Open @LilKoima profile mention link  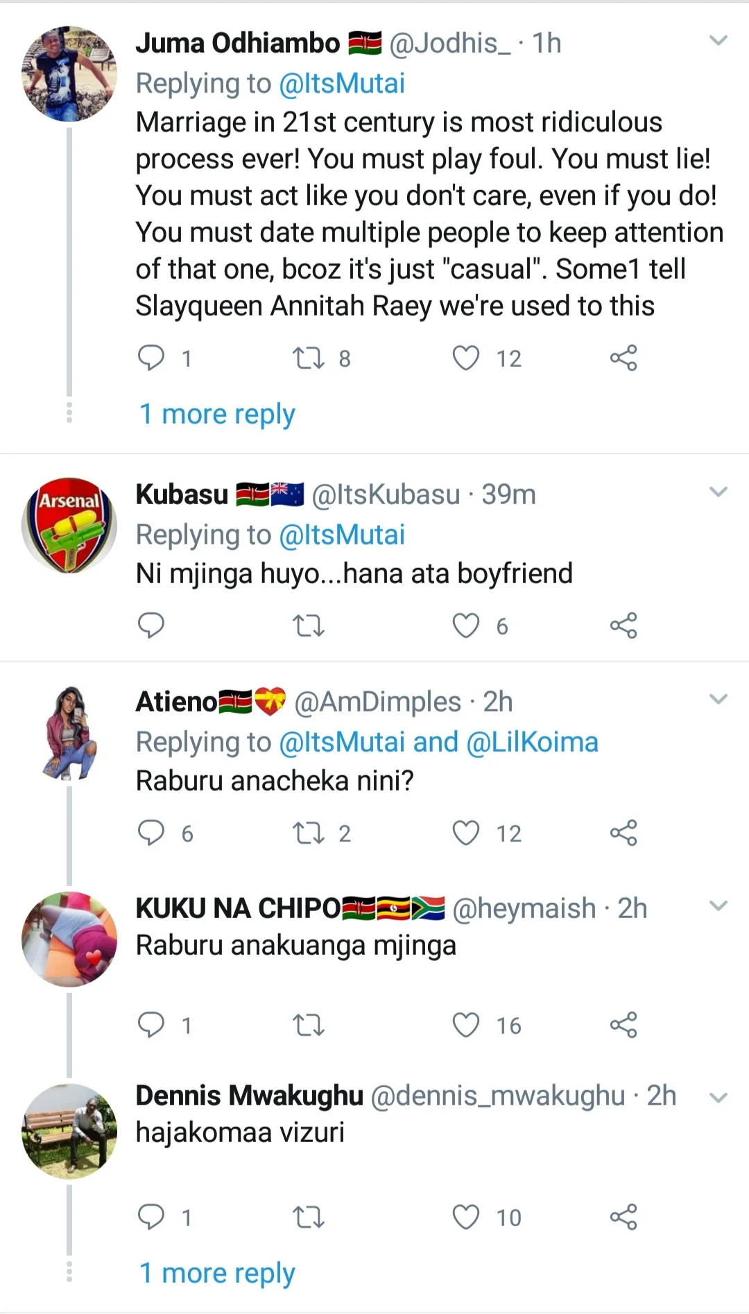(532, 742)
